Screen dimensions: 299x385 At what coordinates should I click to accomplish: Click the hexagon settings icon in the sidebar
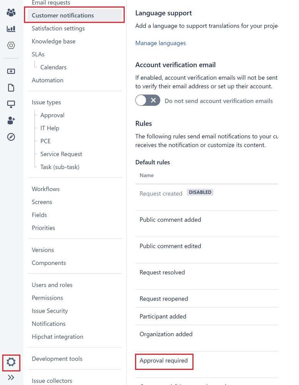(x=11, y=45)
